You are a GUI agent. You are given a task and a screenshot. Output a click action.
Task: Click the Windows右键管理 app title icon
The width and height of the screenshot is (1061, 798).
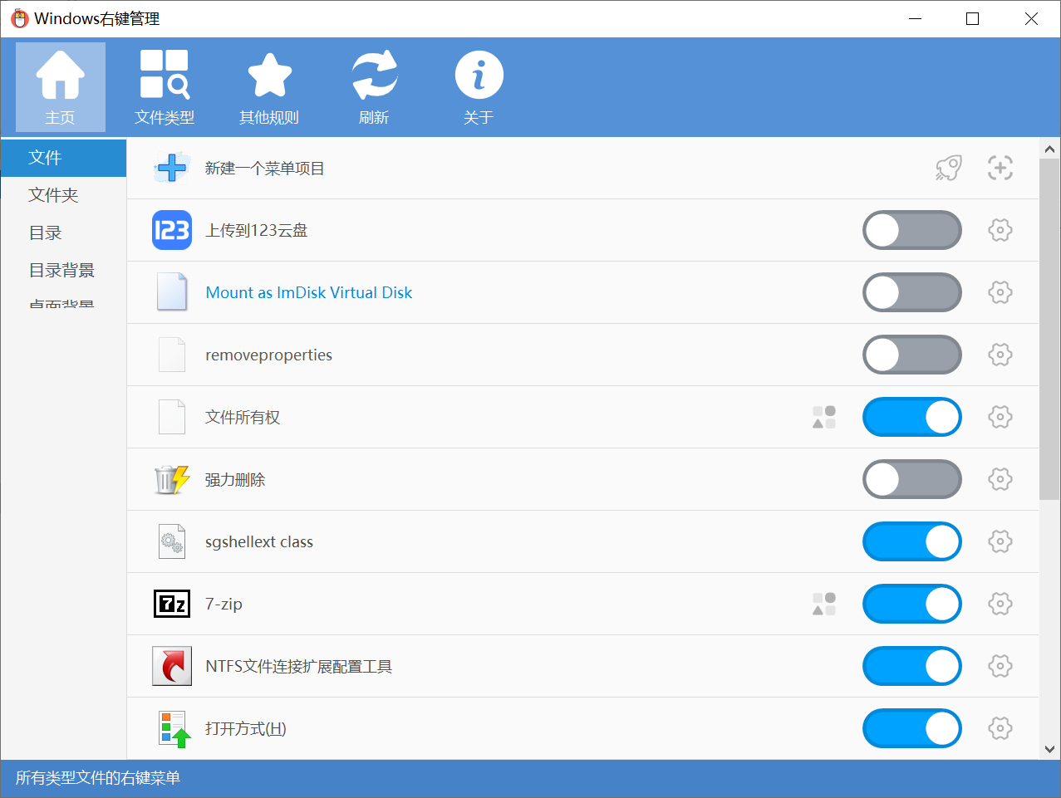tap(19, 18)
